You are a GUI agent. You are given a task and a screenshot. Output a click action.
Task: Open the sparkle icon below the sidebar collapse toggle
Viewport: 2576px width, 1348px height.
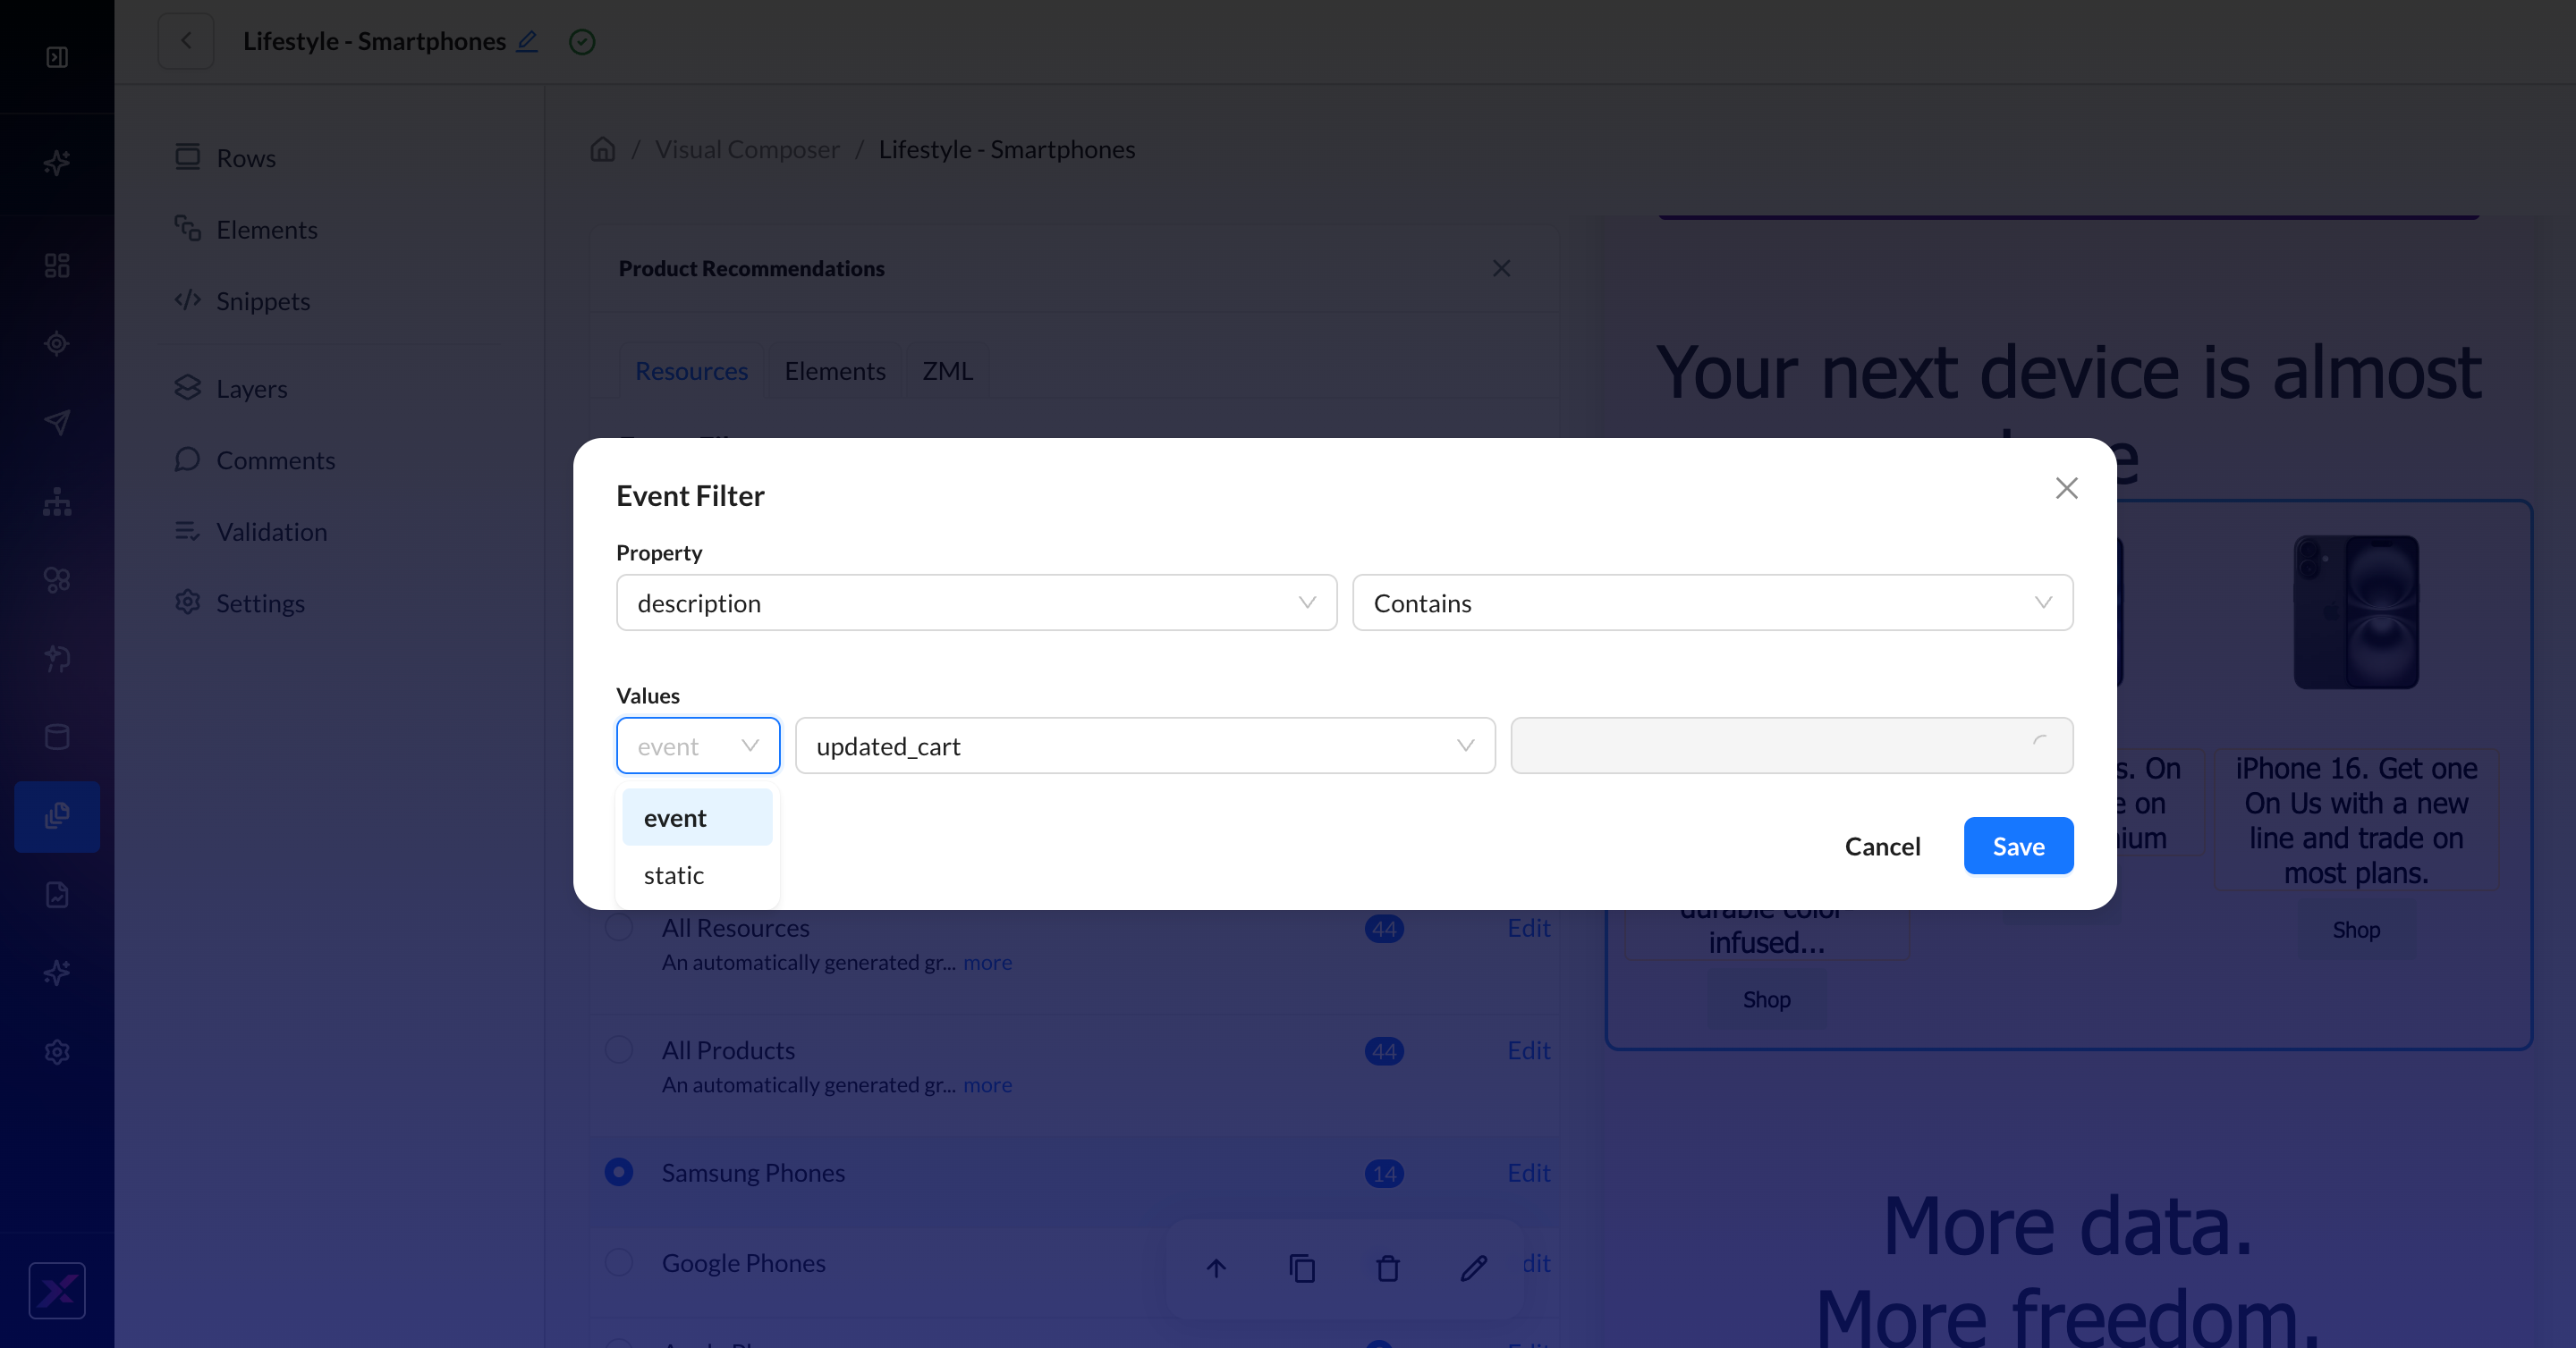(57, 162)
